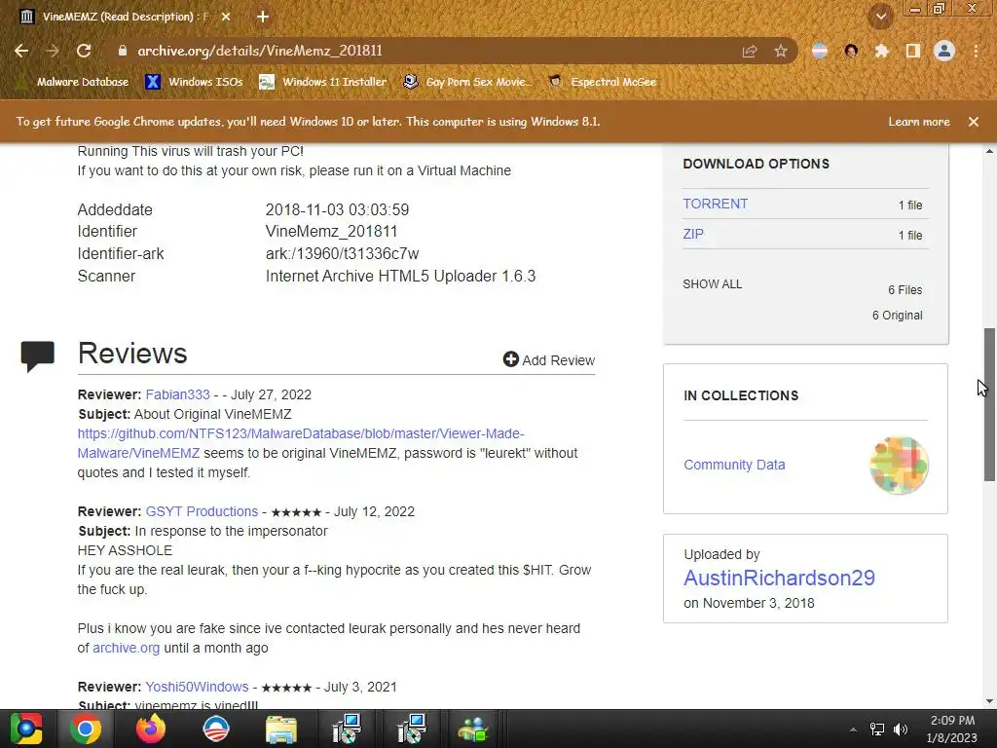997x748 pixels.
Task: Click the ark:/13960/t31336c7w identifier text
Action: [342, 254]
